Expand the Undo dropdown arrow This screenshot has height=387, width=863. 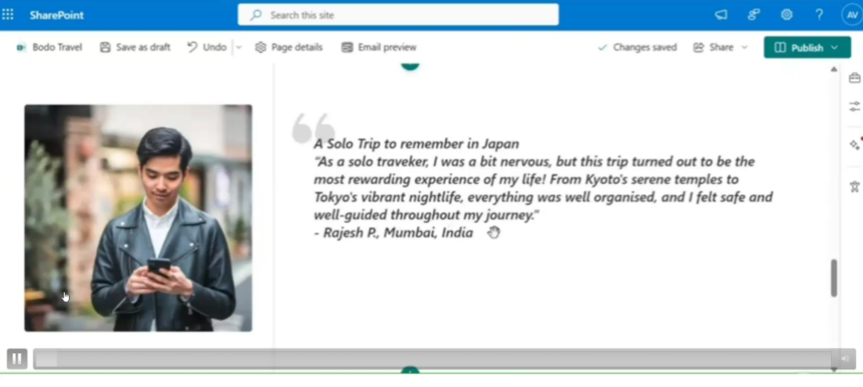click(x=239, y=47)
